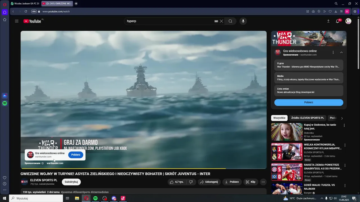Dislike the video with thumbs down
Screen dimensions: 360x202
(191, 182)
